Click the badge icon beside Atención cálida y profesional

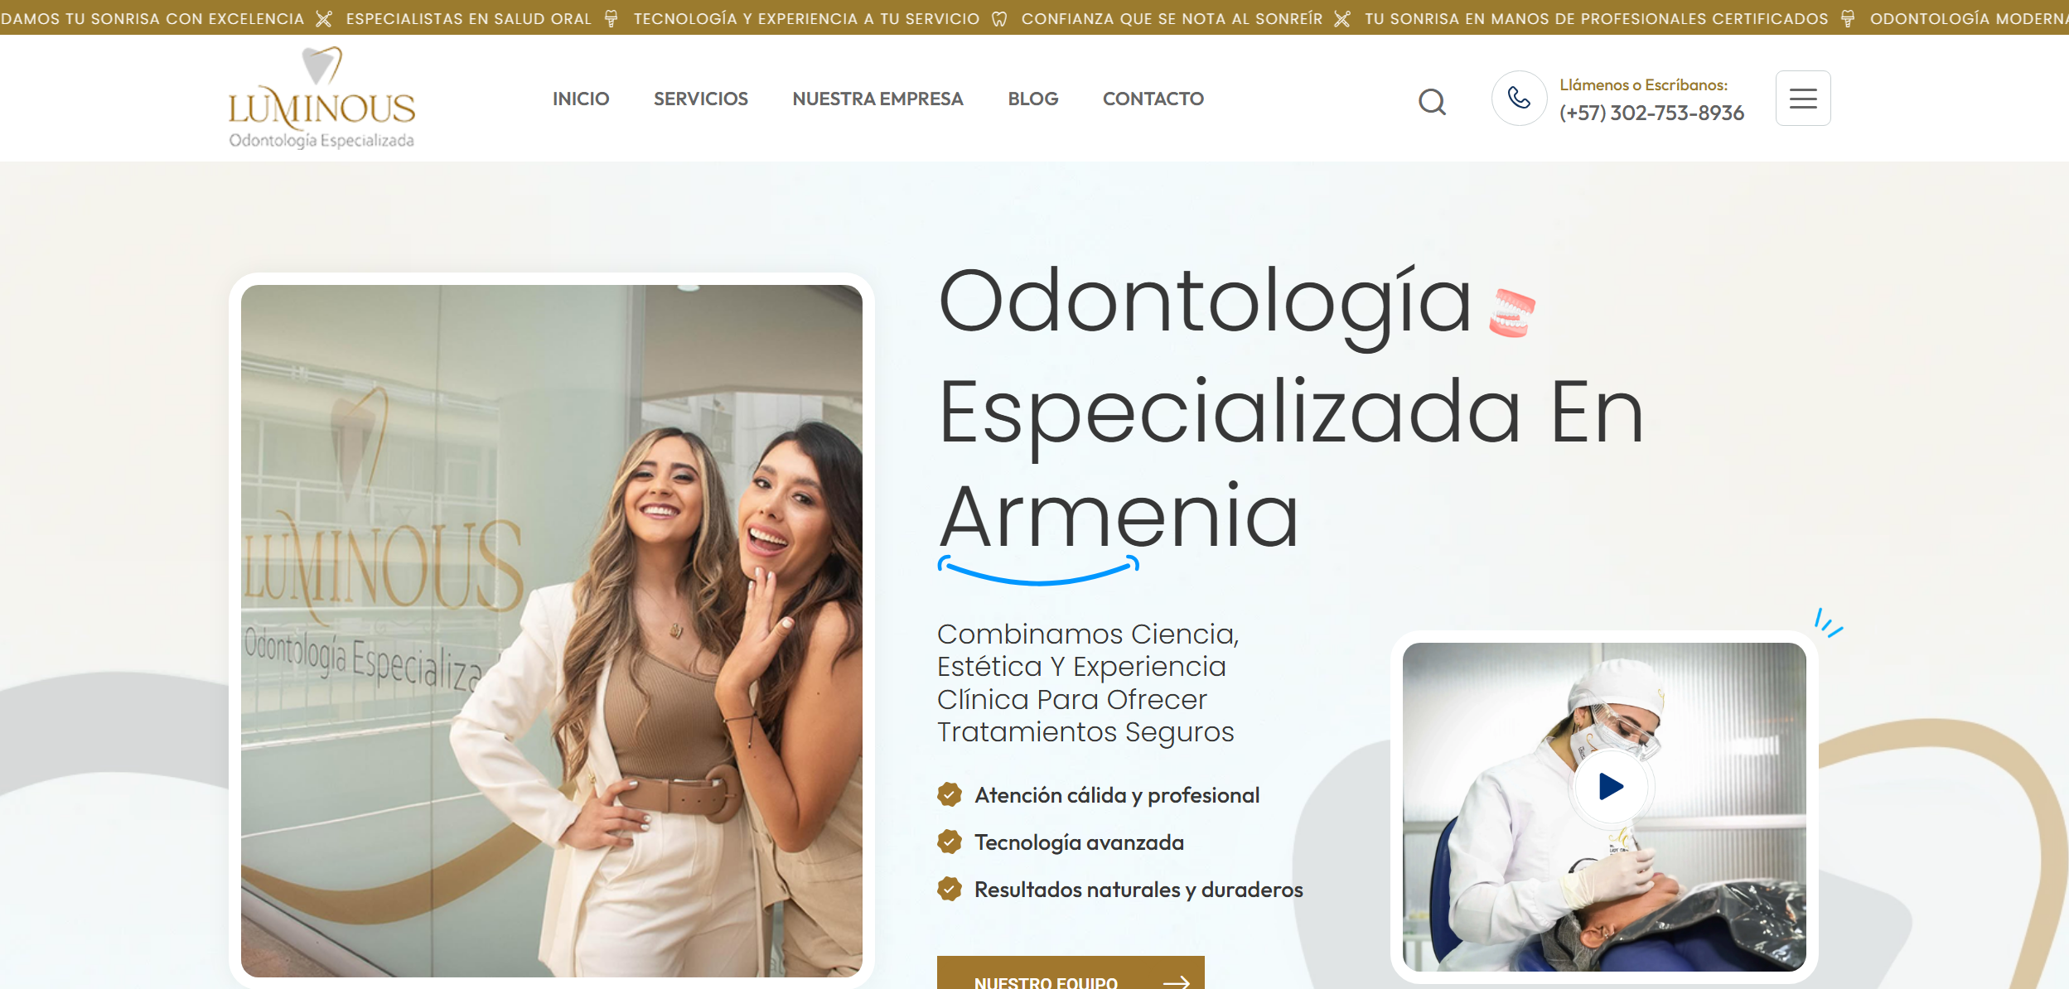click(x=950, y=794)
